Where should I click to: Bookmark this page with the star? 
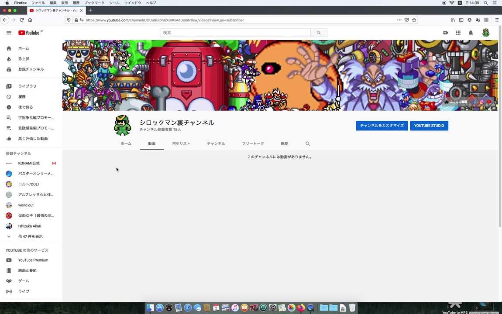click(x=414, y=20)
